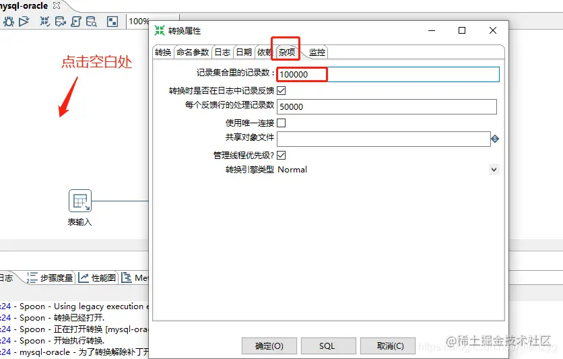The height and width of the screenshot is (359, 563).
Task: Open the 100% zoom level dropdown
Action: point(139,22)
